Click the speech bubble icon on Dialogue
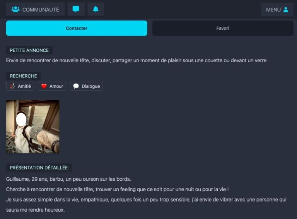The height and width of the screenshot is (219, 297). 76,86
